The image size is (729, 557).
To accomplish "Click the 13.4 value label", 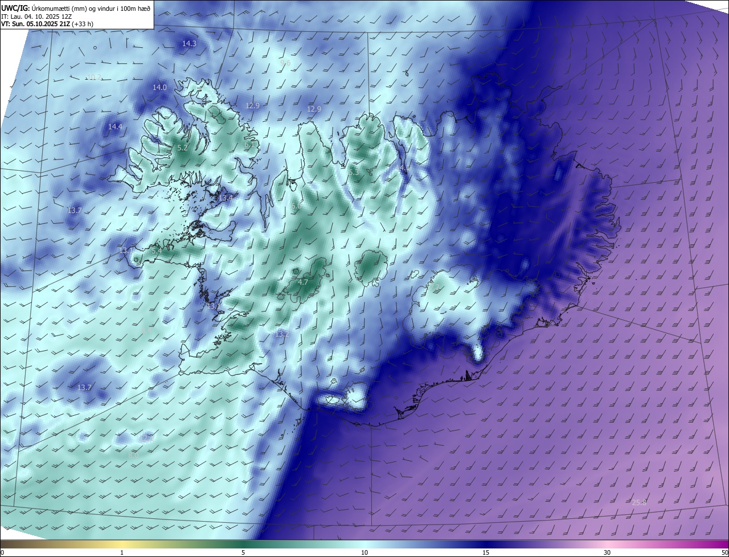I will 226,198.
